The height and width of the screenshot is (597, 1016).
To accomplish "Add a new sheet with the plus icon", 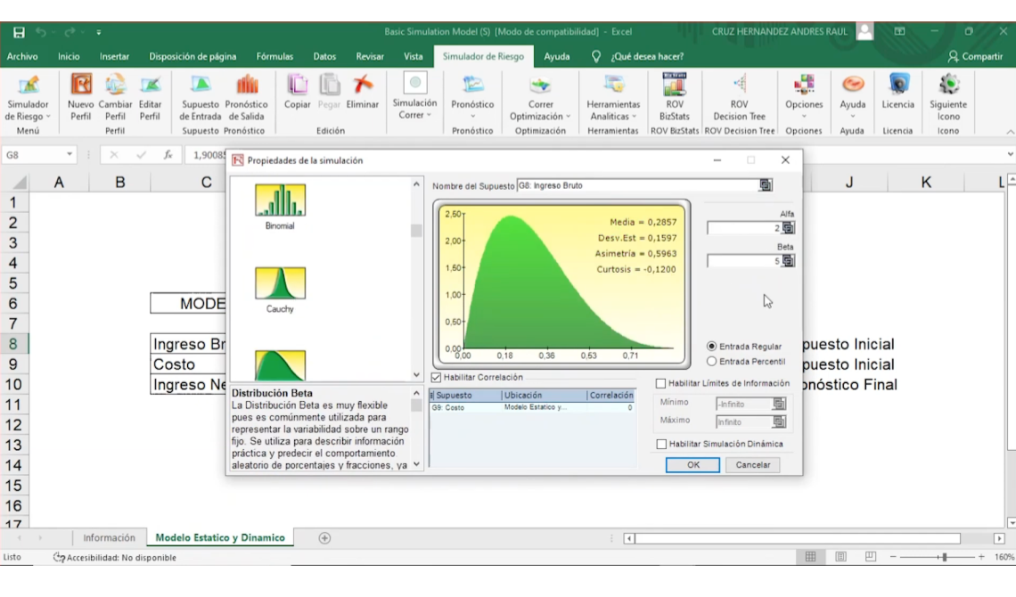I will coord(324,538).
